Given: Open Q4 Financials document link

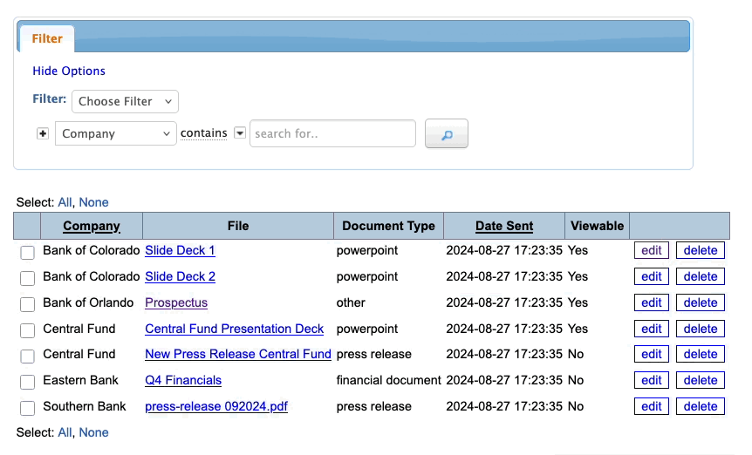Looking at the screenshot, I should point(183,380).
